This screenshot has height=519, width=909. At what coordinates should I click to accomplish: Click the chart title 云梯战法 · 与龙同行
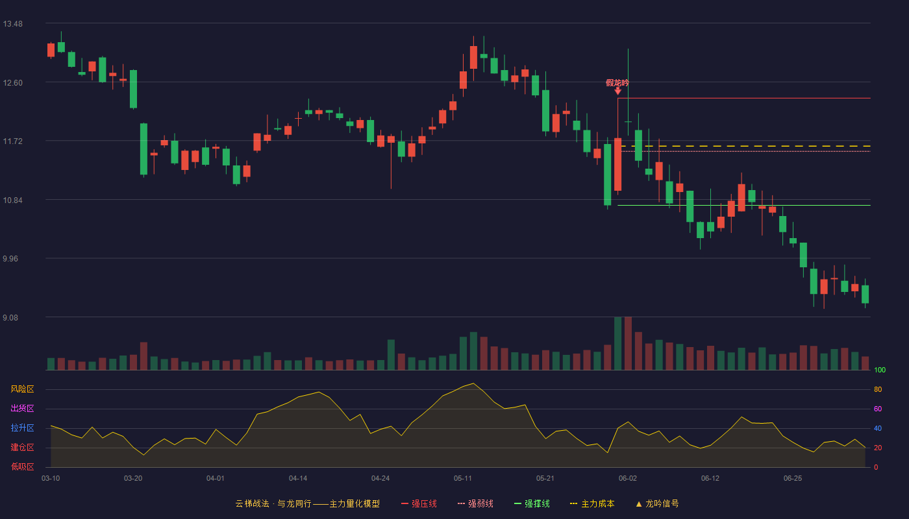tap(273, 503)
